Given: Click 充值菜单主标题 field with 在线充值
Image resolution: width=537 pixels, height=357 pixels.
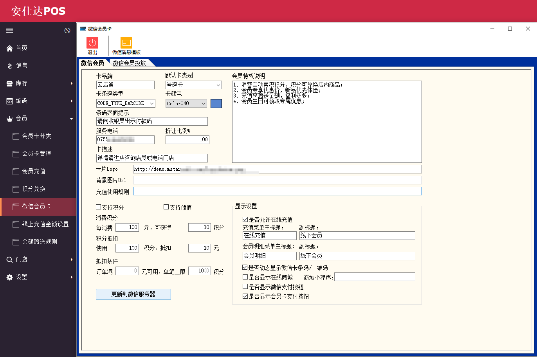Looking at the screenshot, I should 270,236.
